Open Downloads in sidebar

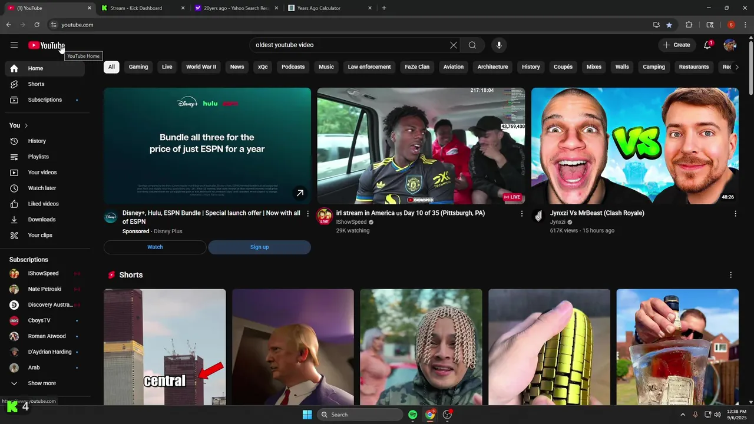[45, 220]
